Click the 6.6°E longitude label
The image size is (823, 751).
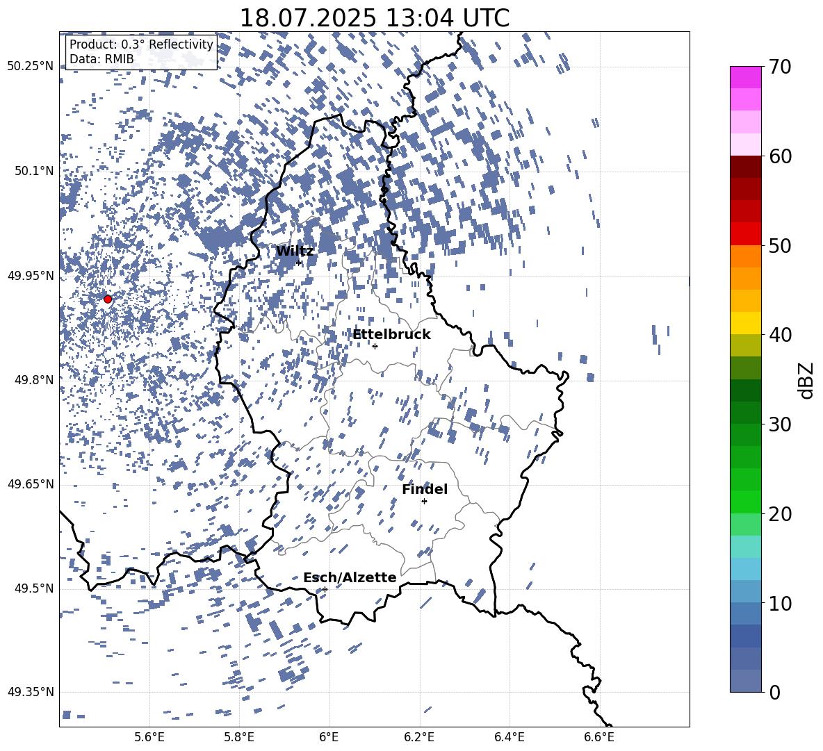click(599, 737)
